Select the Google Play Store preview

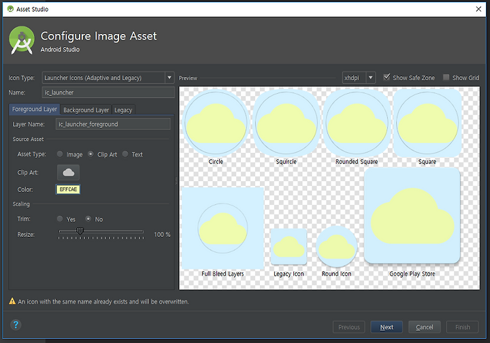412,216
